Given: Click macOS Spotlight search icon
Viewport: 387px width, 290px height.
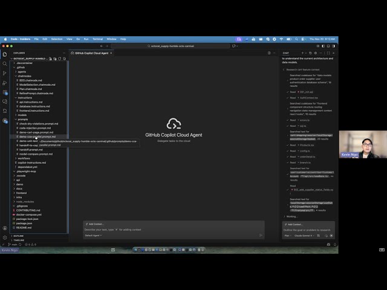Looking at the screenshot, I should pyautogui.click(x=296, y=39).
